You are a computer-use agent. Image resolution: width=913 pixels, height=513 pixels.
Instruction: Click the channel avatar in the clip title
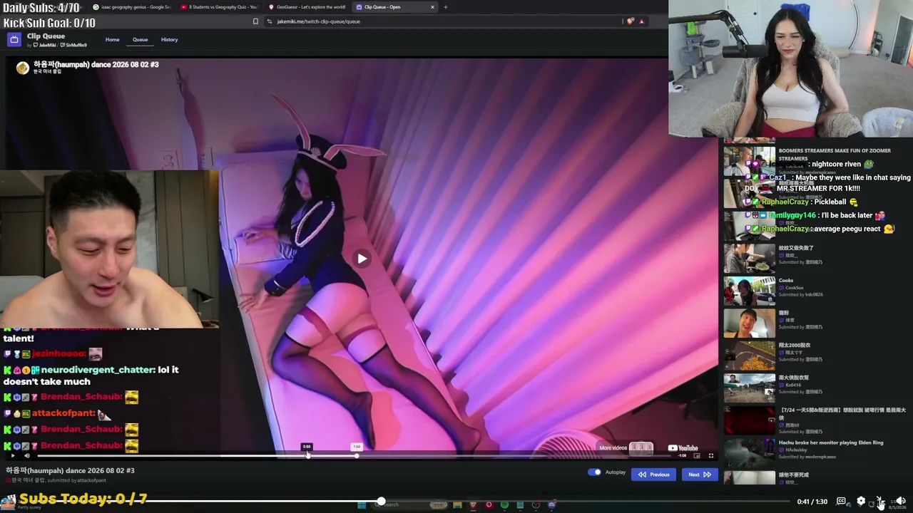click(x=23, y=68)
